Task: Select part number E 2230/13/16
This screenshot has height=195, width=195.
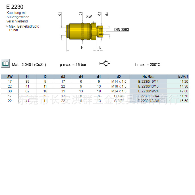Action: click(148, 86)
